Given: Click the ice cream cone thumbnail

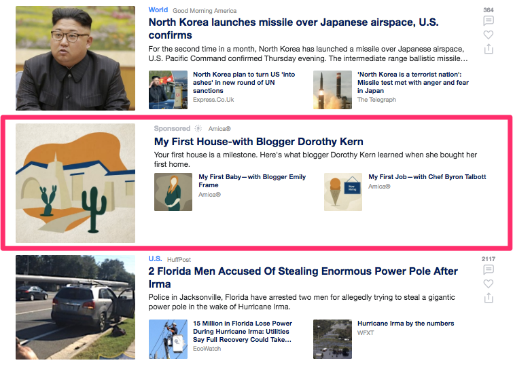Looking at the screenshot, I should (x=343, y=192).
